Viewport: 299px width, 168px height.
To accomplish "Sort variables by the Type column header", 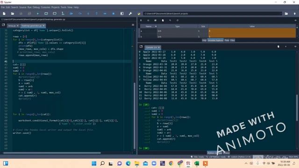I will [x=178, y=26].
